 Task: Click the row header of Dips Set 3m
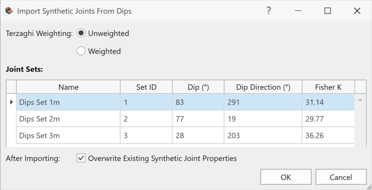pyautogui.click(x=11, y=135)
